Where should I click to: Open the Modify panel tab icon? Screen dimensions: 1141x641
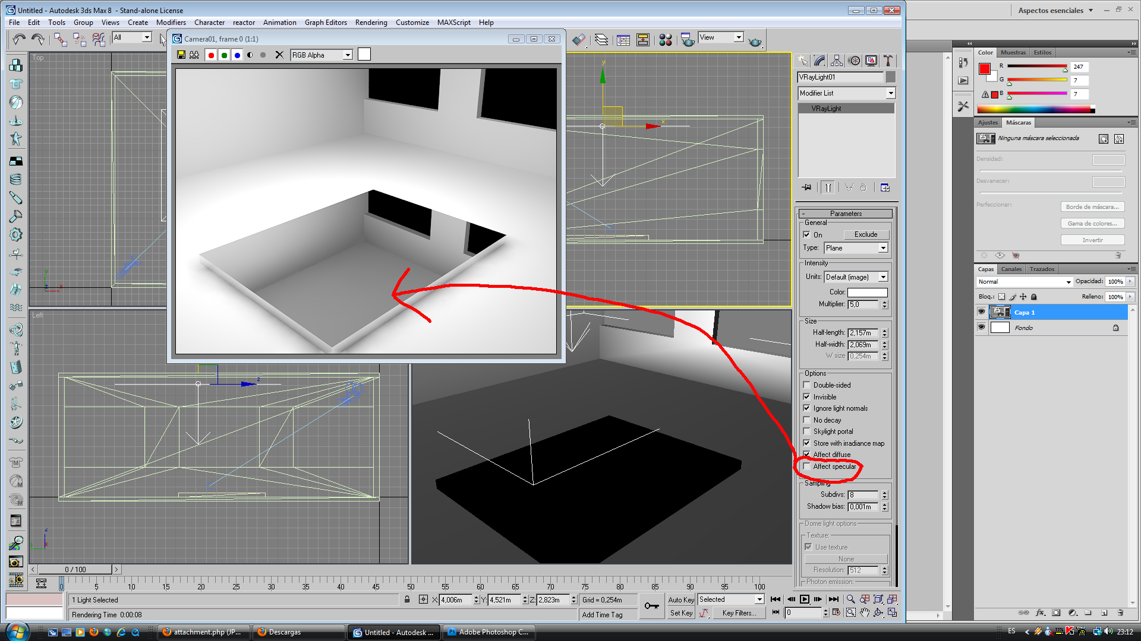tap(819, 61)
